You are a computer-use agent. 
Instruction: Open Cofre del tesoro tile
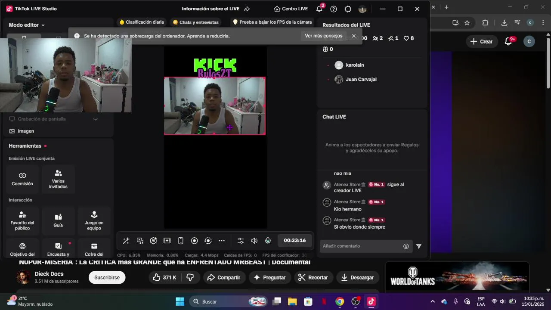(x=94, y=249)
